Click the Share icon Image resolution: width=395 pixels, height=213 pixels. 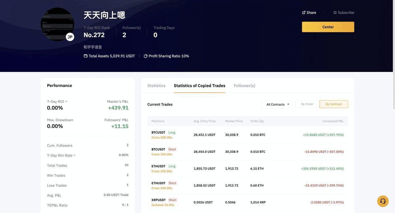point(304,13)
